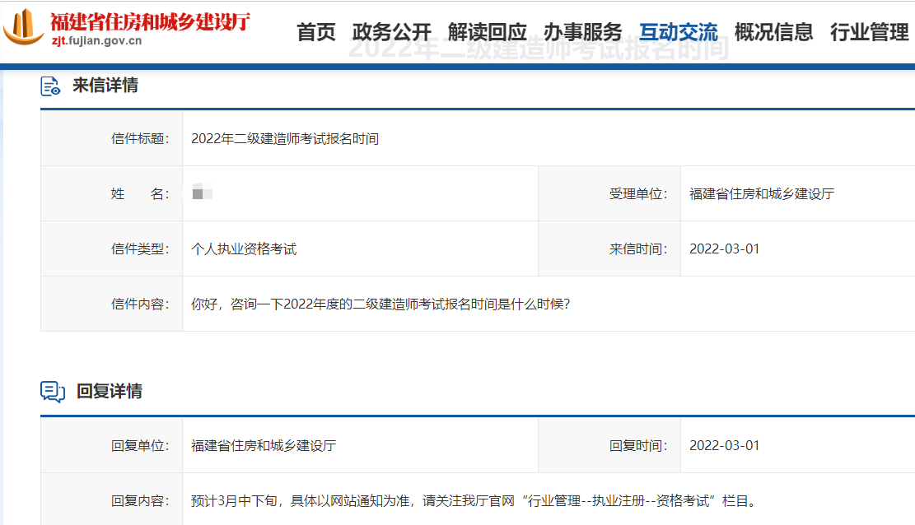Click the 来信详情 envelope icon

pyautogui.click(x=52, y=85)
